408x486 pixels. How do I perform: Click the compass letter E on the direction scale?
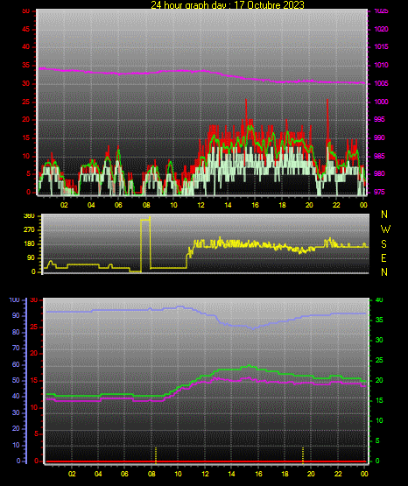[x=383, y=257]
